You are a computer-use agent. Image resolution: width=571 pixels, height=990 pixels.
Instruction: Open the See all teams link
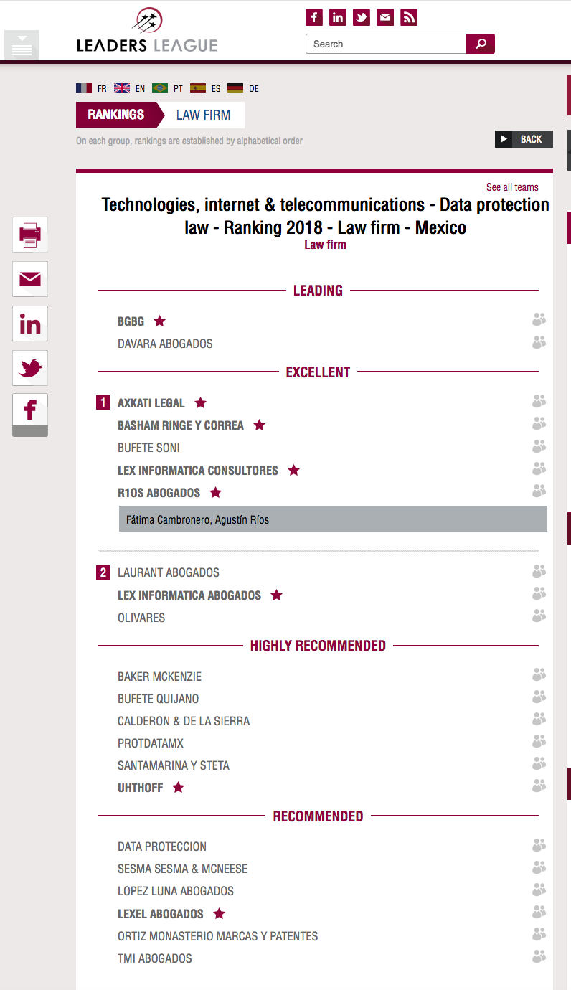[512, 187]
